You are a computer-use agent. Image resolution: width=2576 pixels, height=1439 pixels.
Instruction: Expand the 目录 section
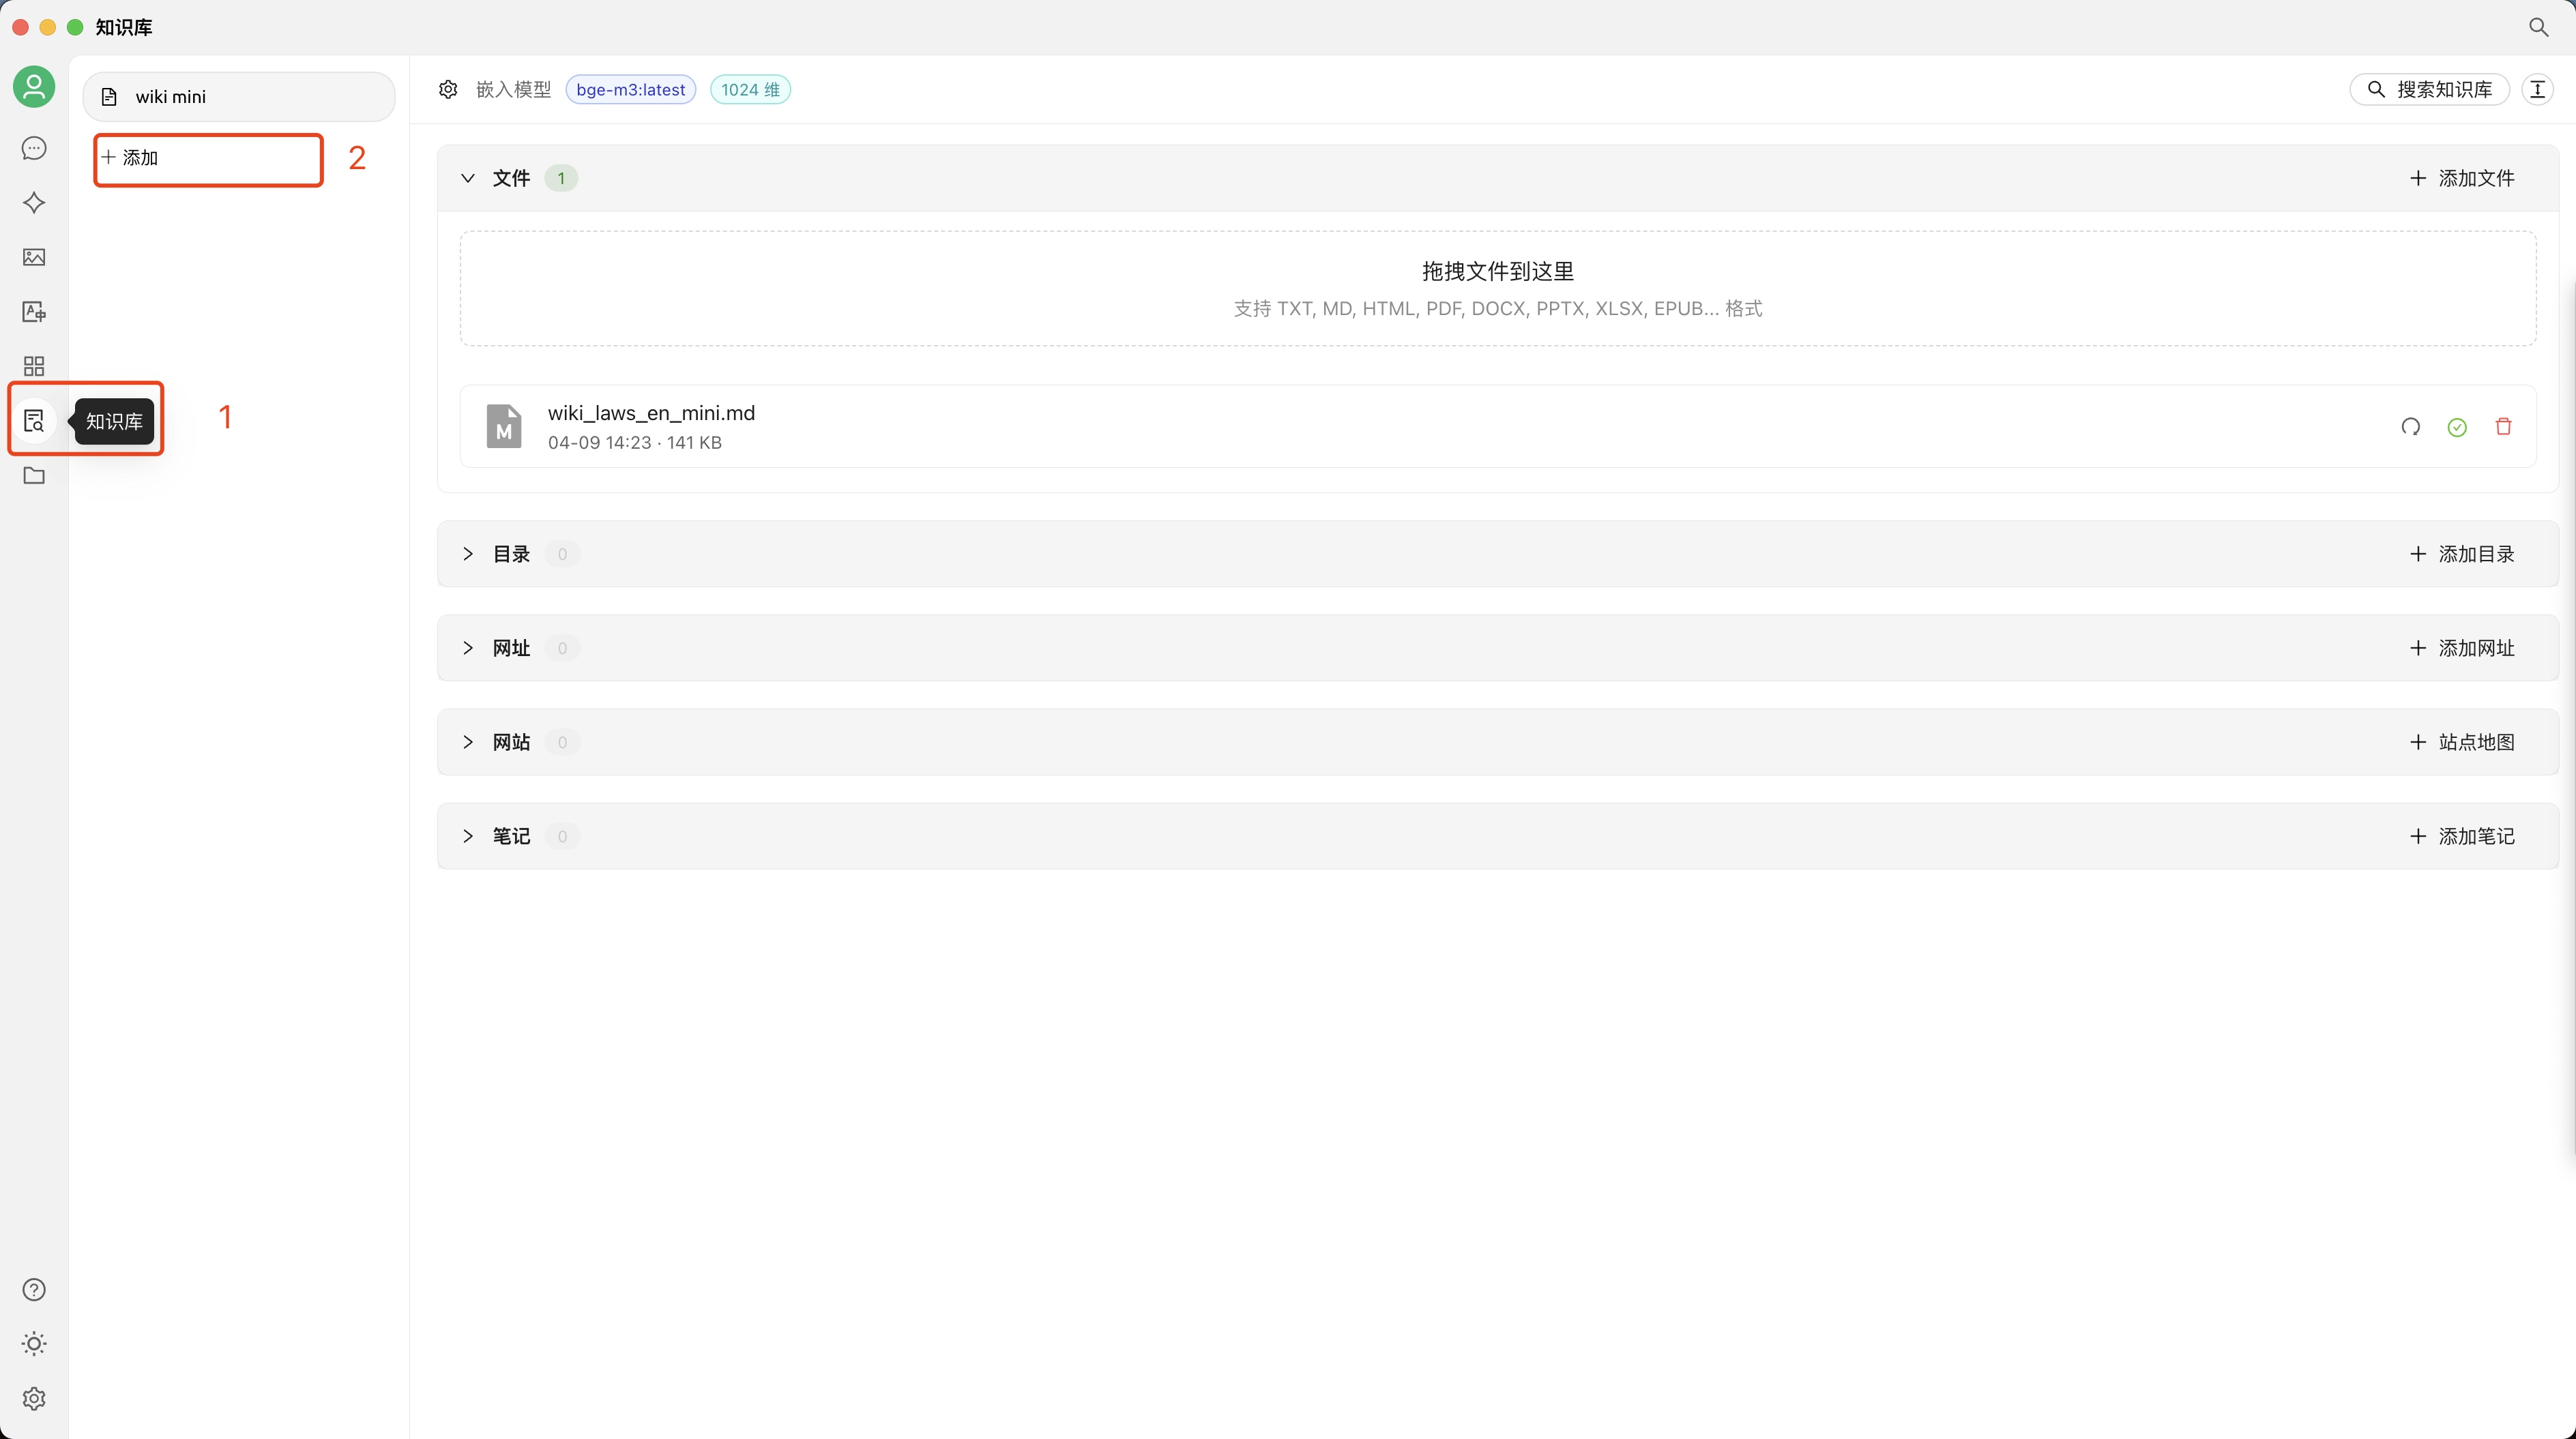(x=467, y=554)
